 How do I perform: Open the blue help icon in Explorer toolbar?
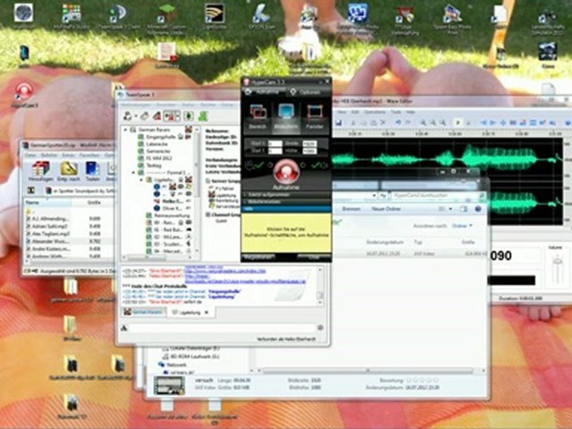click(478, 209)
